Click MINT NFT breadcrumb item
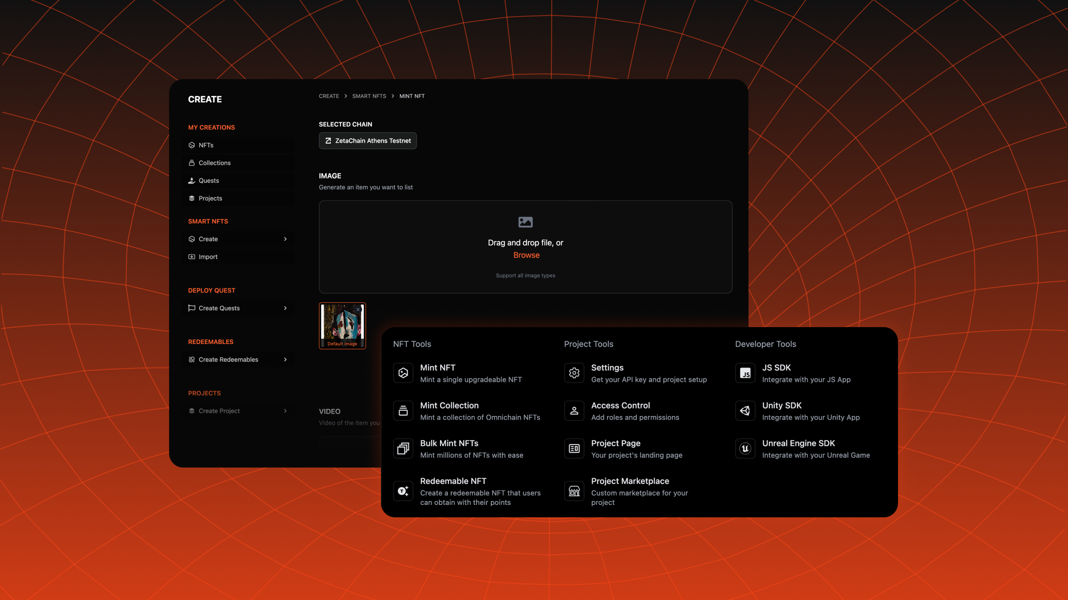Viewport: 1068px width, 600px height. point(412,96)
